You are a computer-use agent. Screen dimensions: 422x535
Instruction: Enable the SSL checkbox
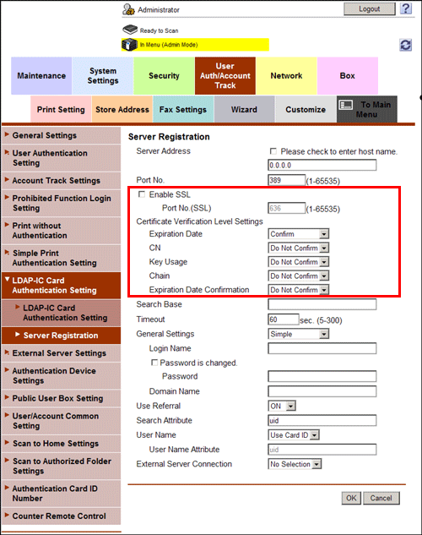[142, 194]
